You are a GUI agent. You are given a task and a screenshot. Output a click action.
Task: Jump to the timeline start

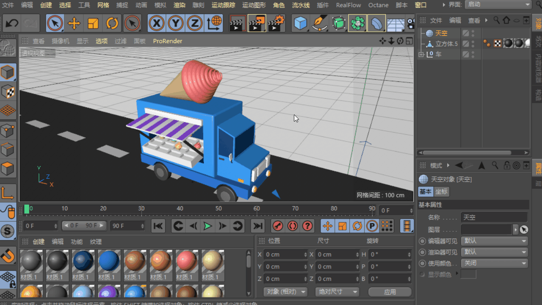click(x=158, y=226)
